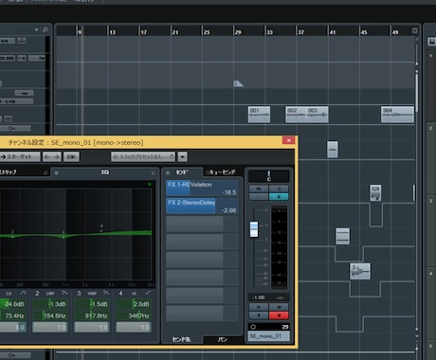Click the write automation button
This screenshot has width=436, height=360.
tap(279, 307)
